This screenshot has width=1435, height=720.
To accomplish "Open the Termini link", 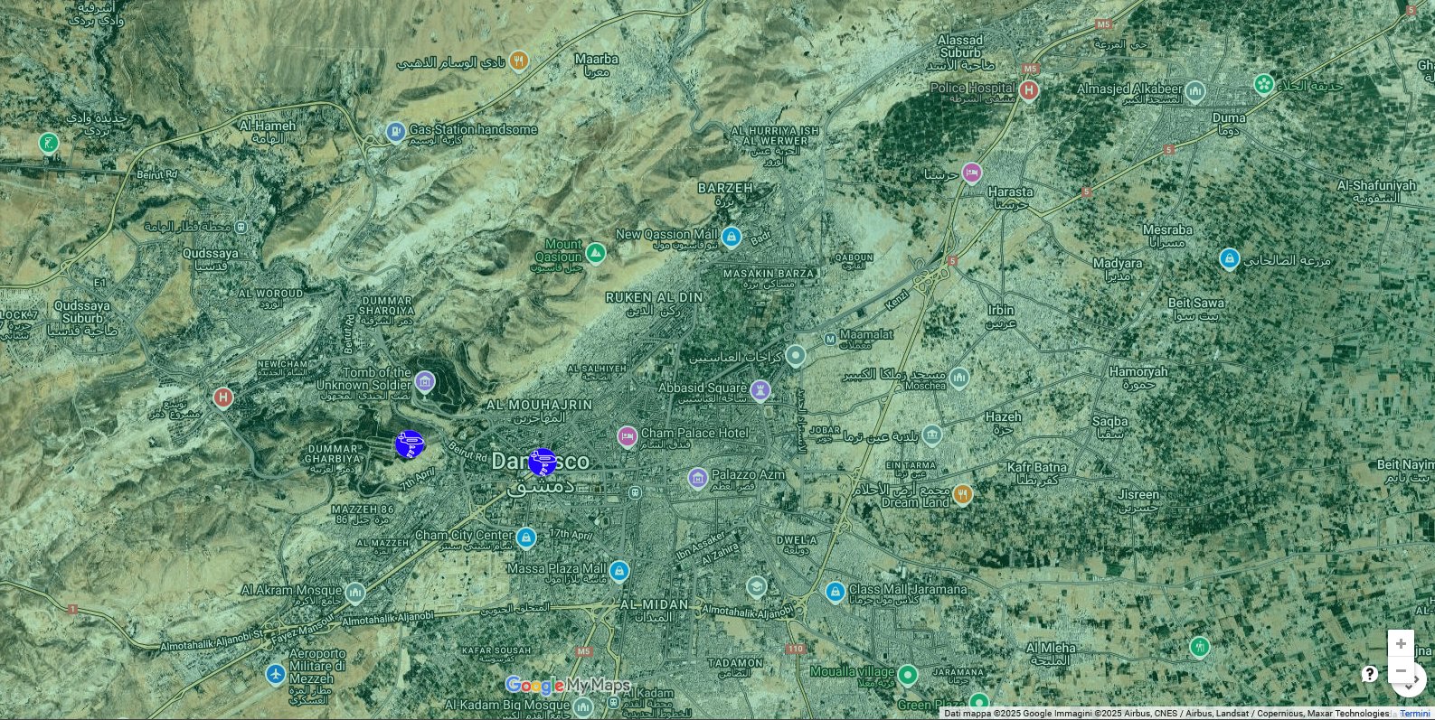I will click(1415, 714).
